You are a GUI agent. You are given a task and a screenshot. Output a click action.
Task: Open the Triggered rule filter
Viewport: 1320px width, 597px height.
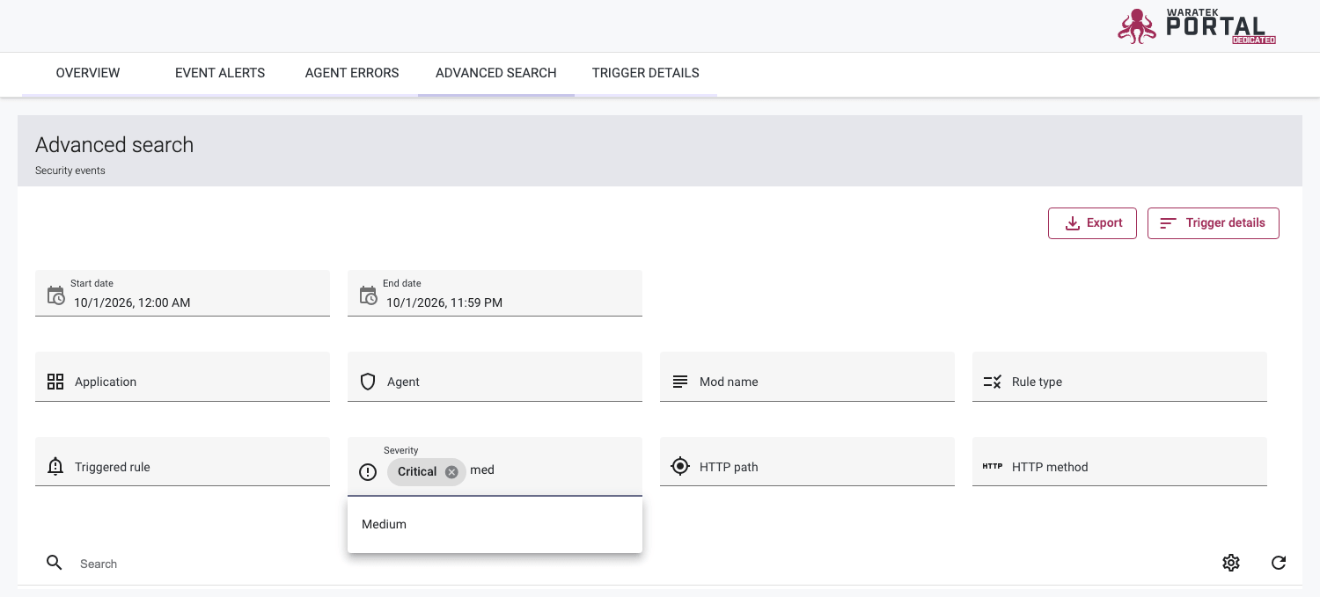coord(182,462)
